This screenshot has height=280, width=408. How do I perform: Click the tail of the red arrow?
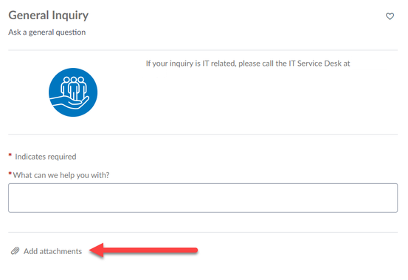click(x=193, y=250)
